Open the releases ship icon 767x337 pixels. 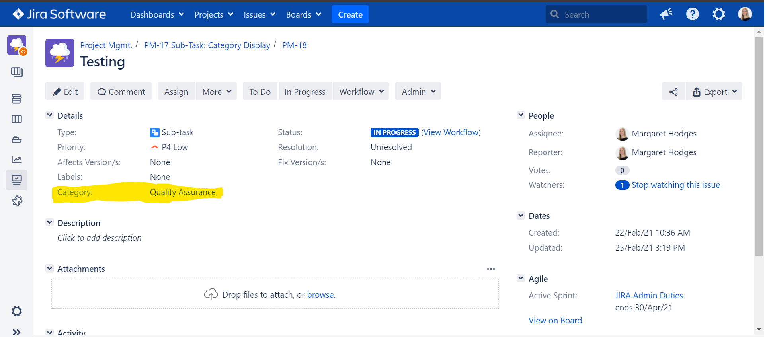17,139
